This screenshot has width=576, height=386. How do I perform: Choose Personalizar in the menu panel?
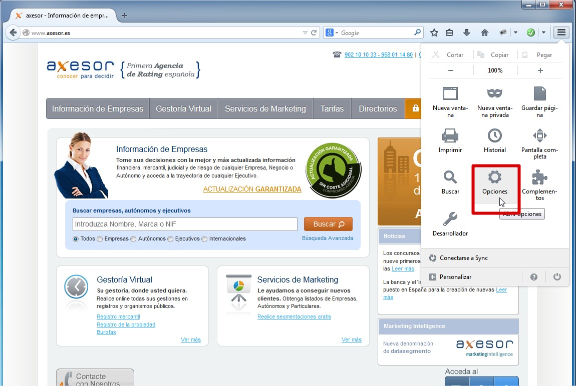472,277
